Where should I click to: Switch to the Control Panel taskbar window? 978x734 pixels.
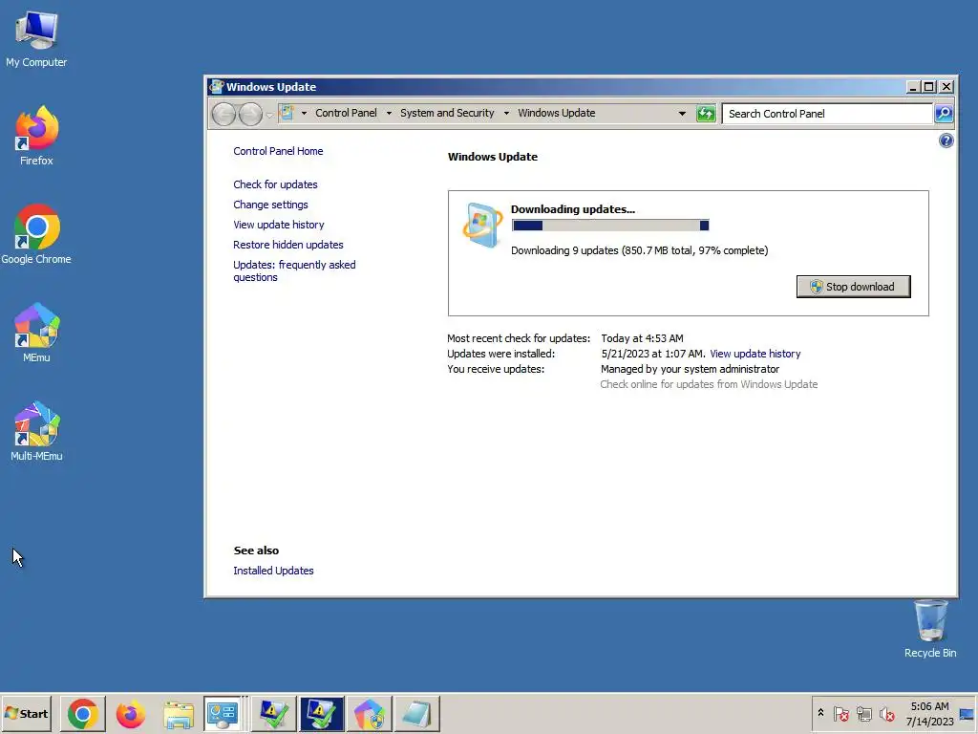pyautogui.click(x=223, y=714)
